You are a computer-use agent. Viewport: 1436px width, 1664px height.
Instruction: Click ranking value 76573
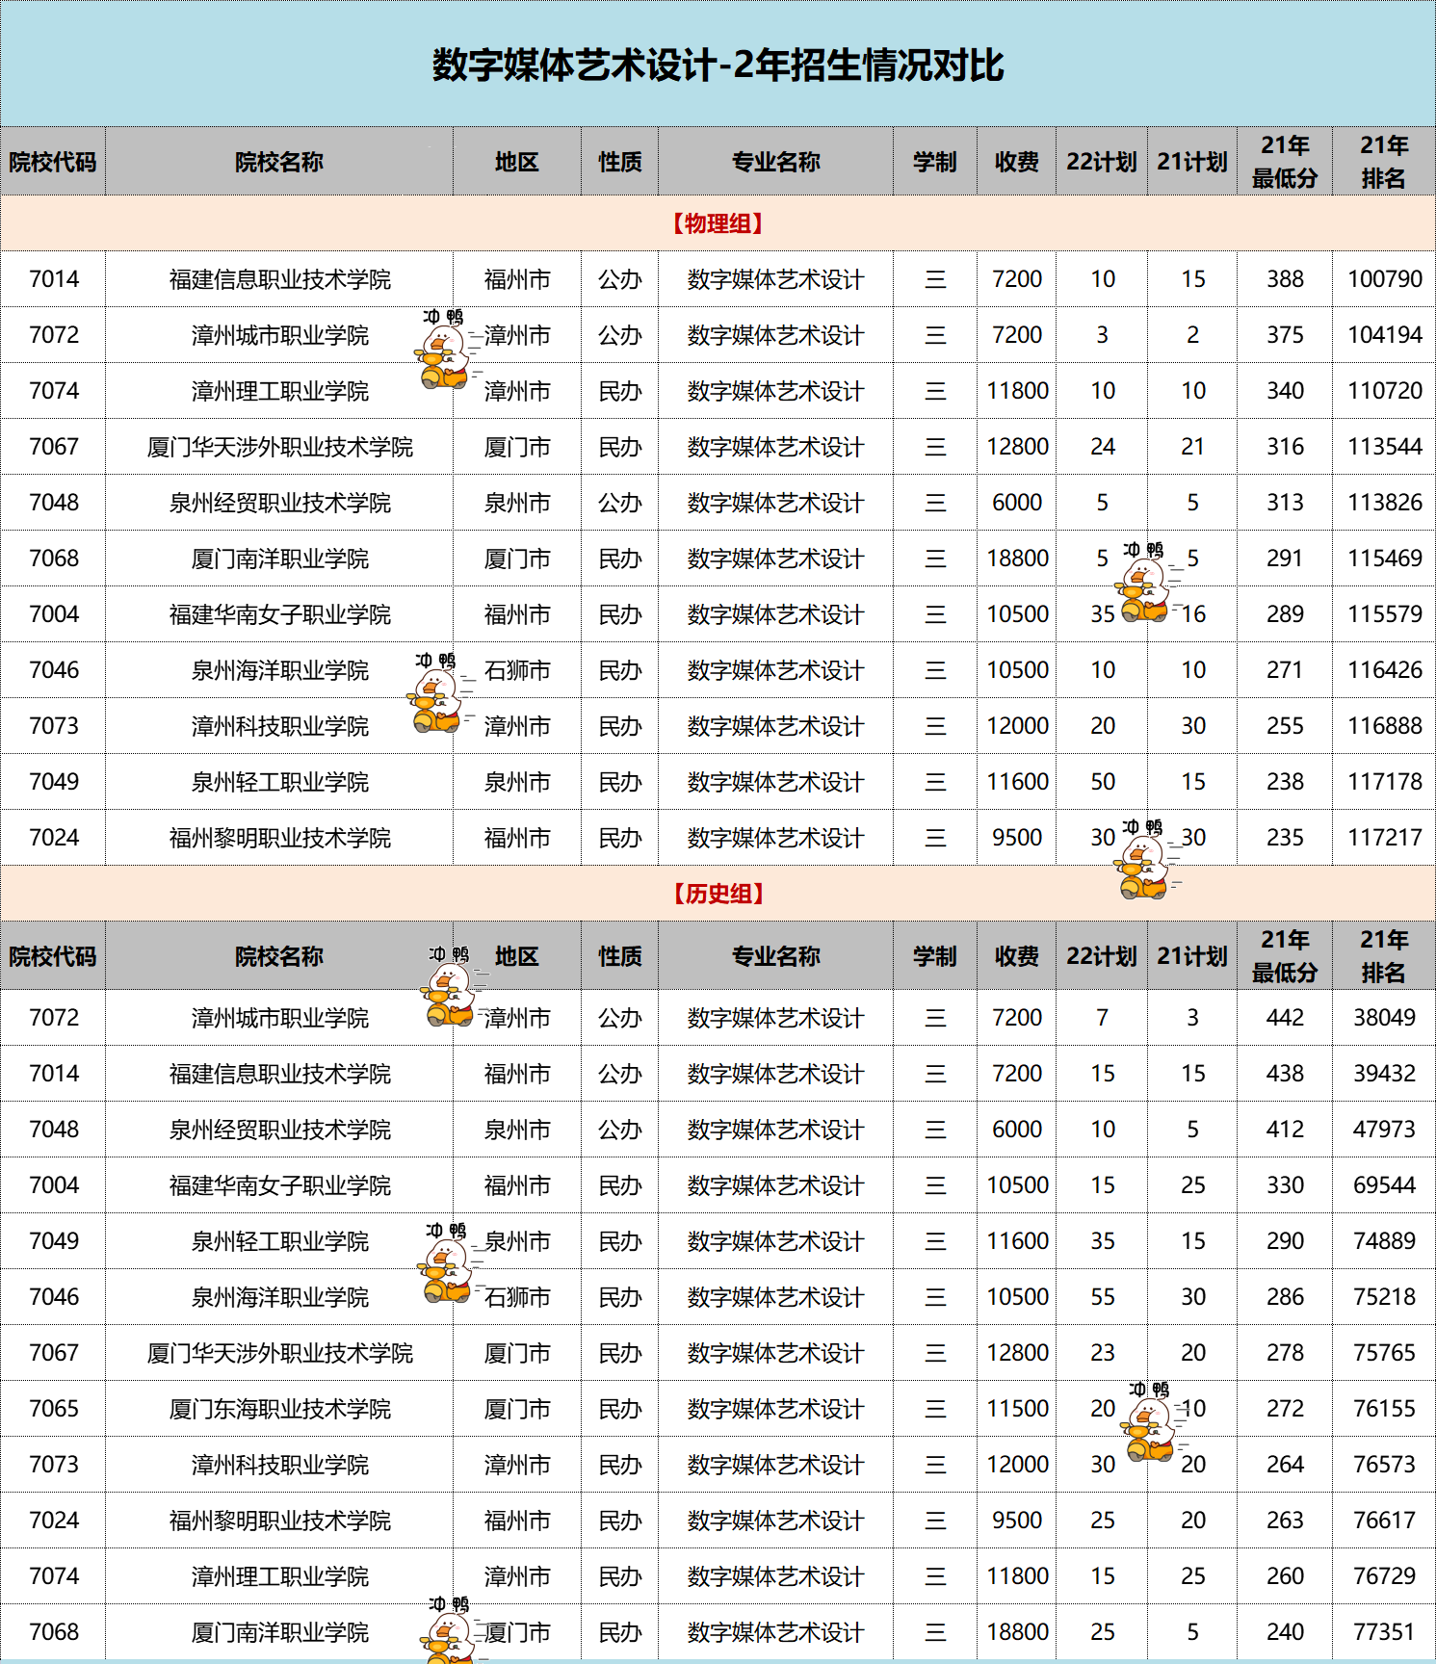click(1384, 1465)
